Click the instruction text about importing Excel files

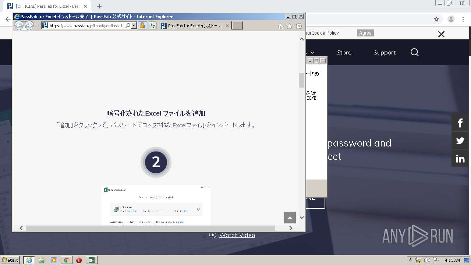(x=156, y=125)
